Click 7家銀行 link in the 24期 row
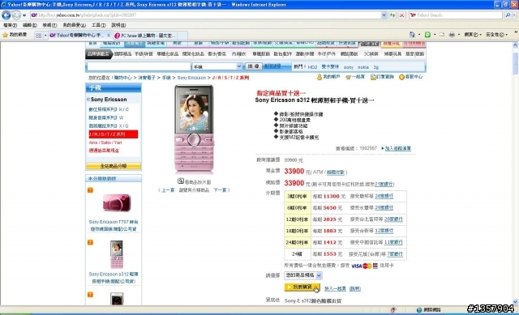Image resolution: width=519 pixels, height=315 pixels. [x=395, y=253]
